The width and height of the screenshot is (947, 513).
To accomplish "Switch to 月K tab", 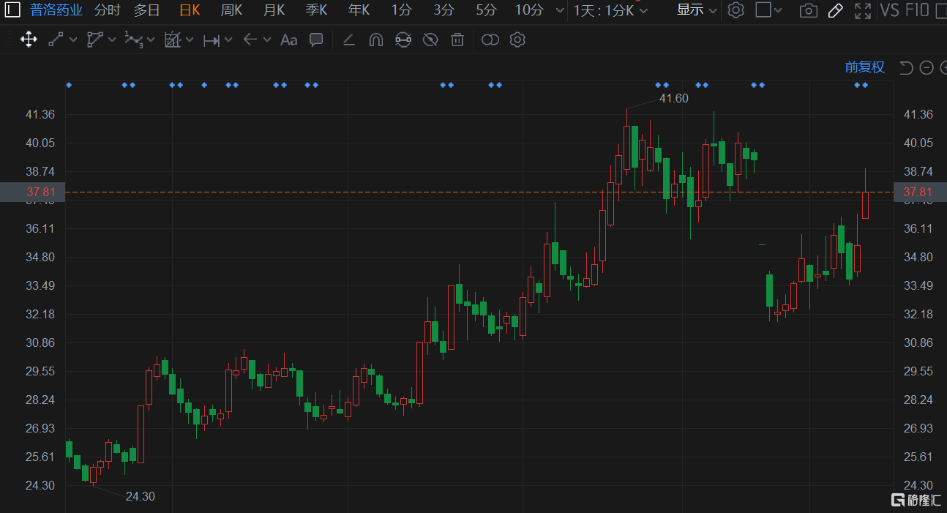I will (274, 10).
